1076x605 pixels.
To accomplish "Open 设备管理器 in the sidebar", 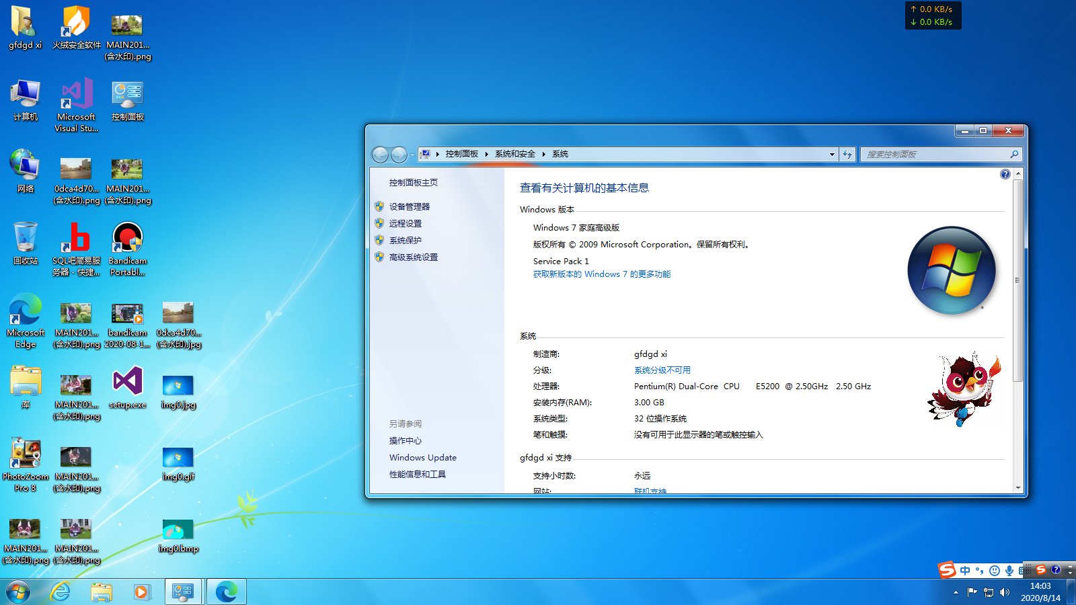I will [409, 206].
